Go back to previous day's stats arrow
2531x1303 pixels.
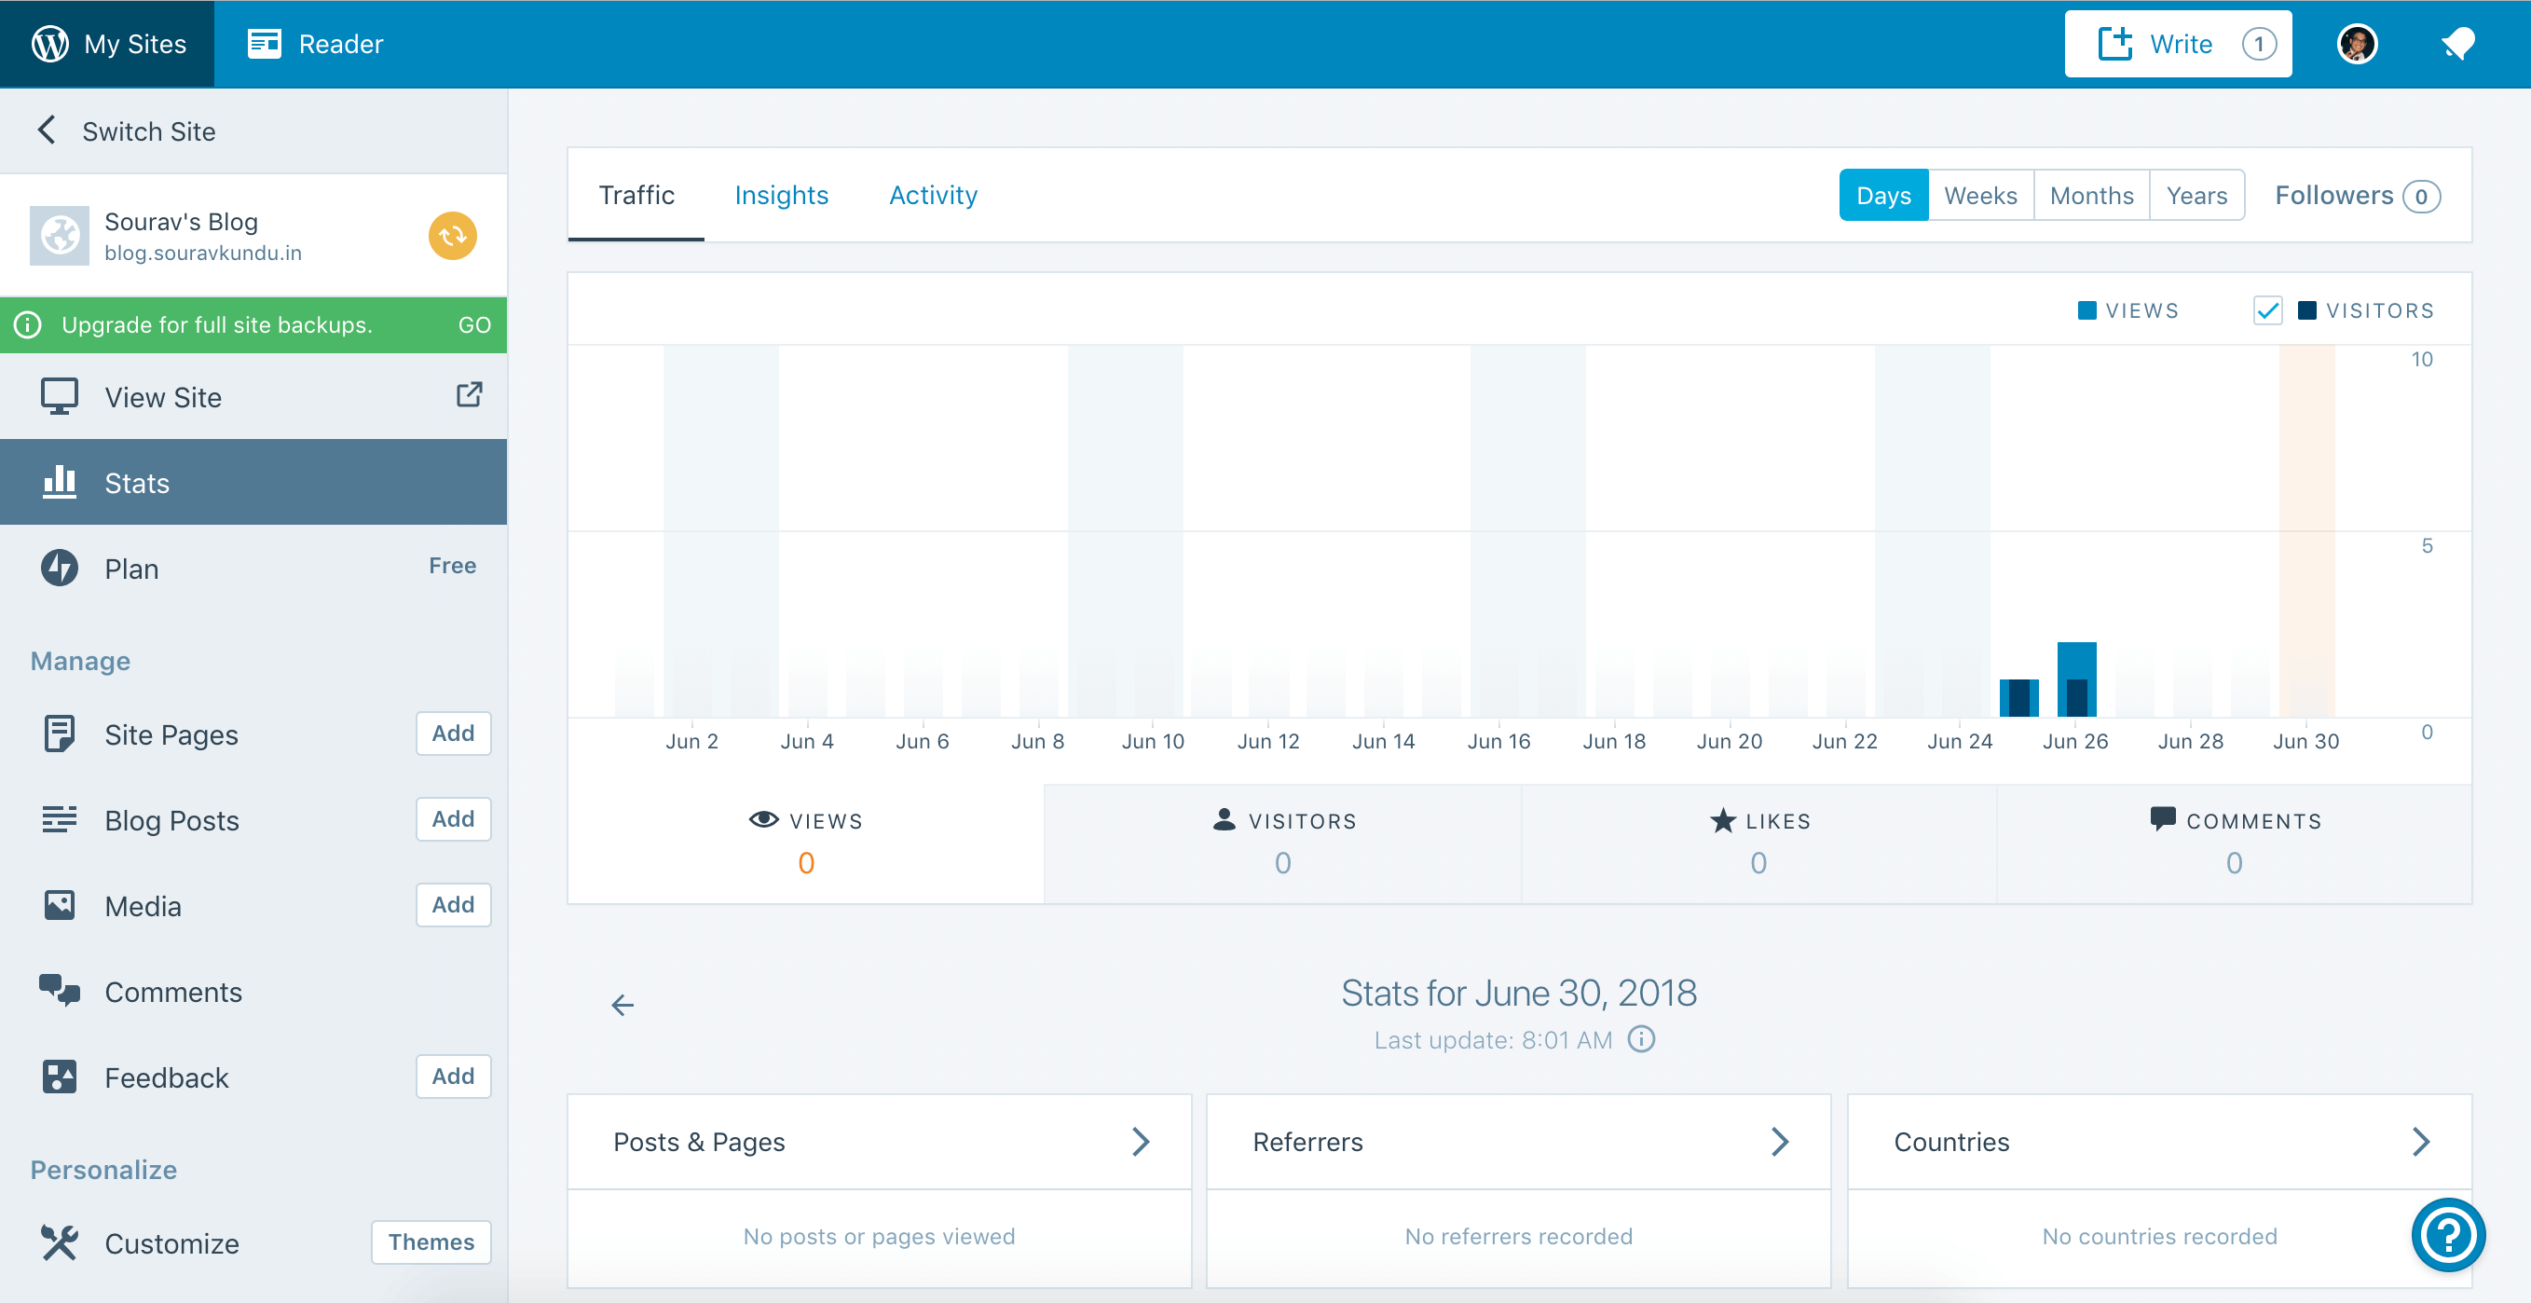(x=622, y=1004)
